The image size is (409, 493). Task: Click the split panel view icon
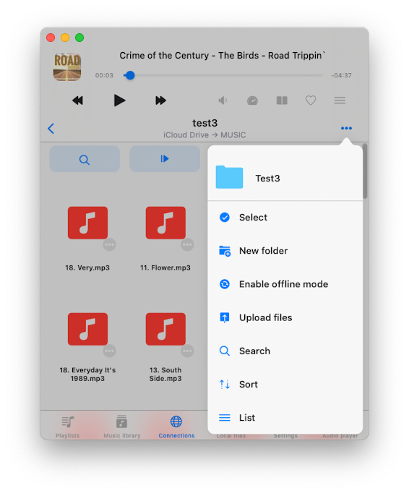pos(282,100)
